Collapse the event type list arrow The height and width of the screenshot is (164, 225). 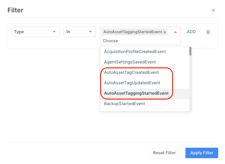(x=175, y=32)
